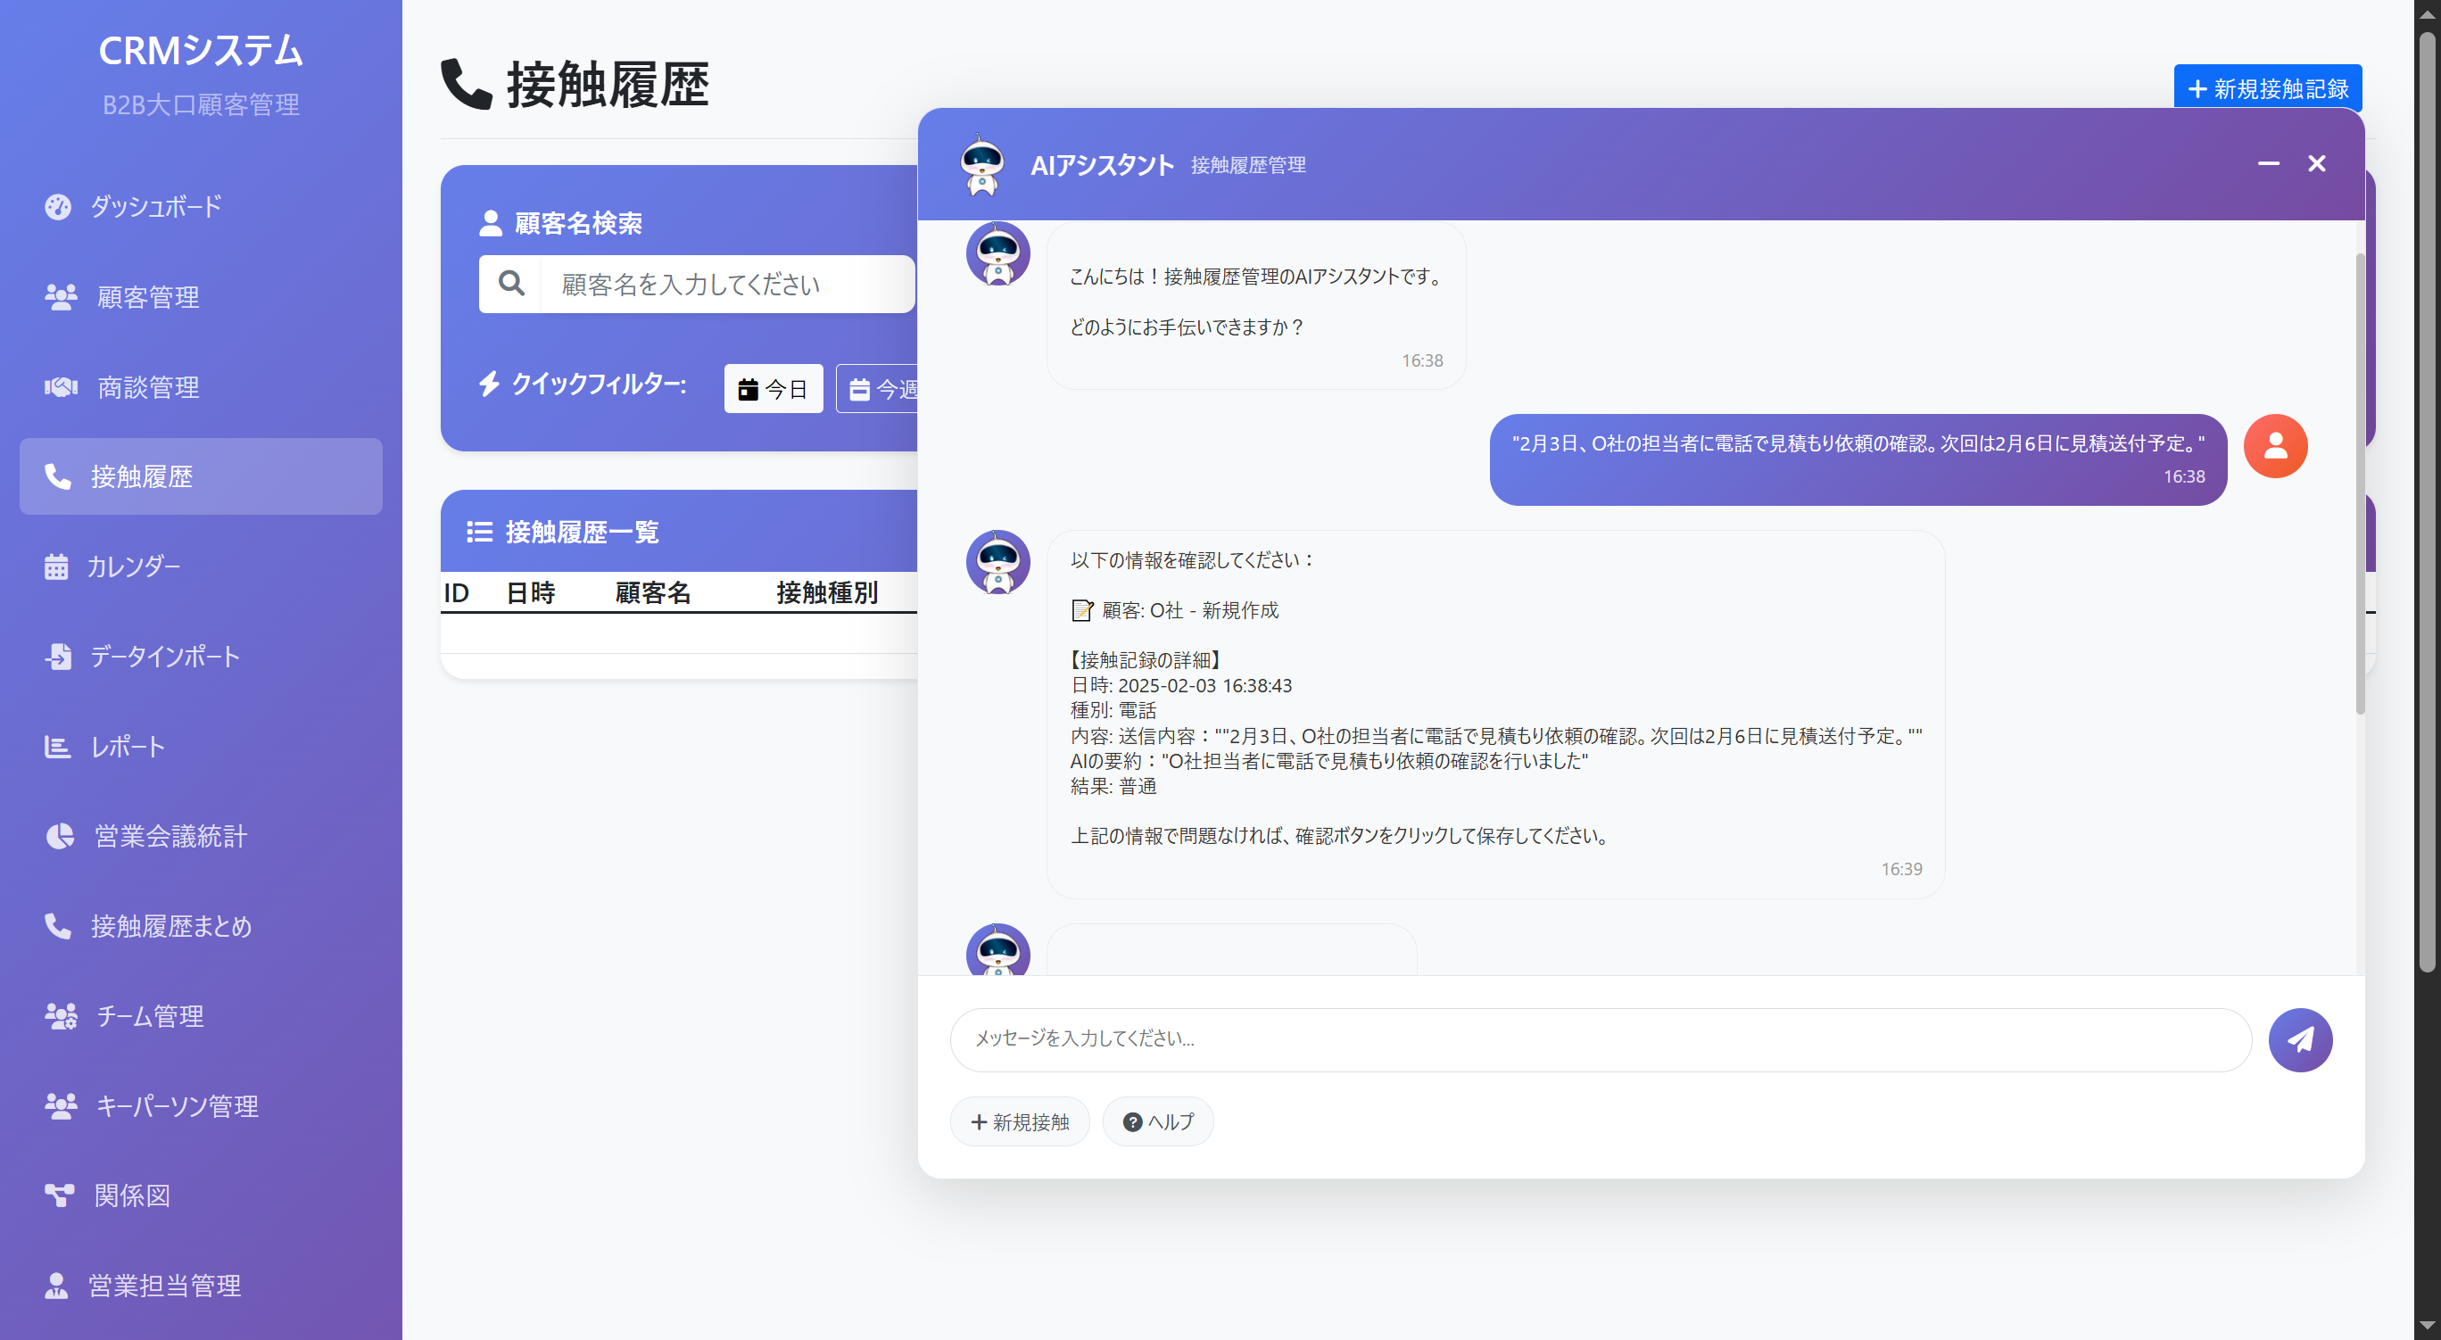Click the AI assistant robot icon in header

pyautogui.click(x=981, y=165)
